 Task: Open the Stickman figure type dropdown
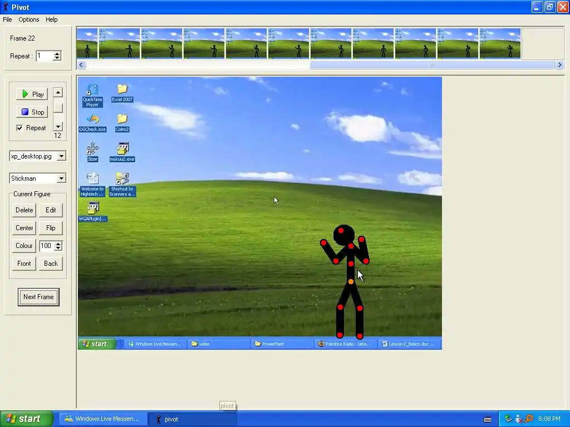click(61, 178)
